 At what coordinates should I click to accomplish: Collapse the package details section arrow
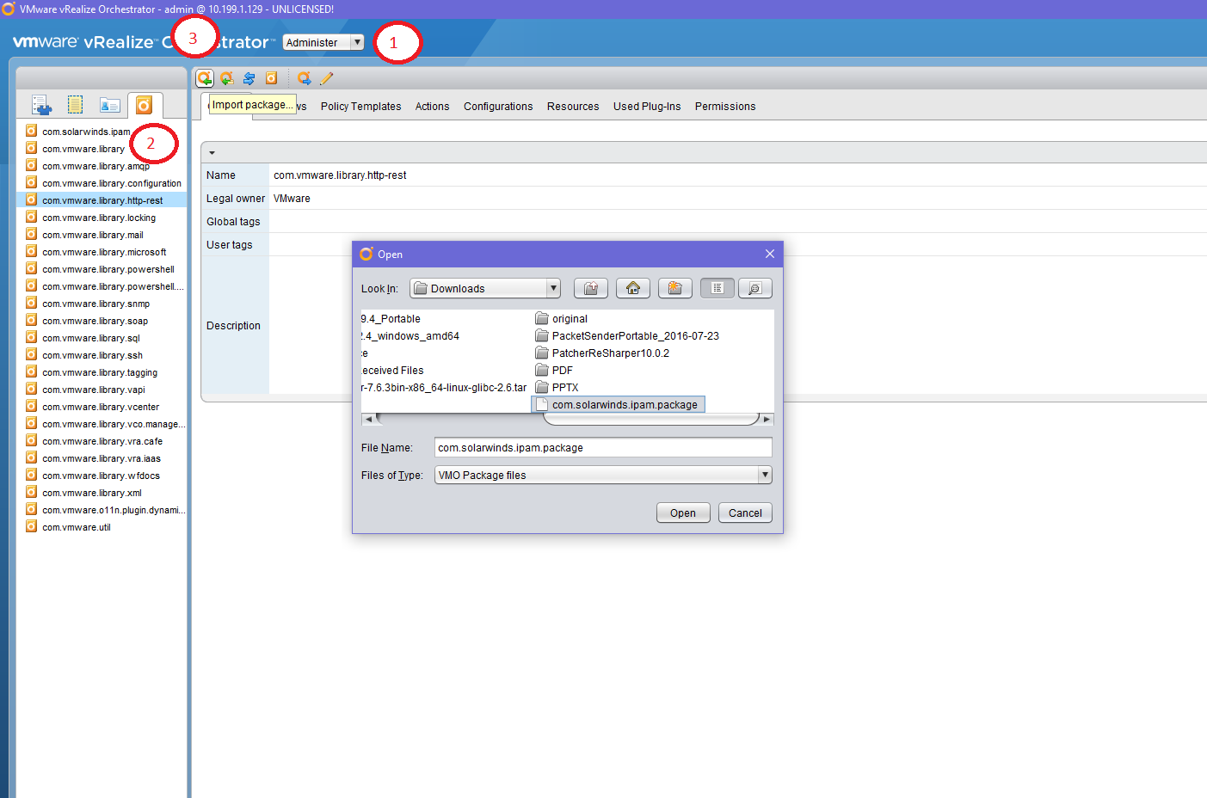[x=212, y=153]
